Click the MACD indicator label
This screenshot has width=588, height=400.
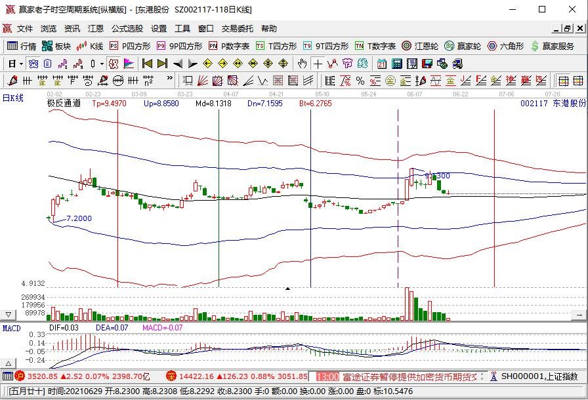(x=12, y=328)
